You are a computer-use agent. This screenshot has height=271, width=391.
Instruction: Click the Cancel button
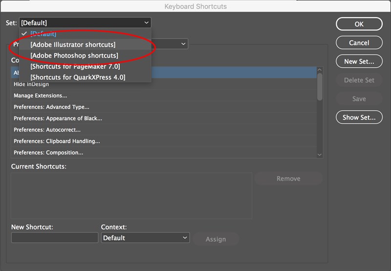coord(359,43)
